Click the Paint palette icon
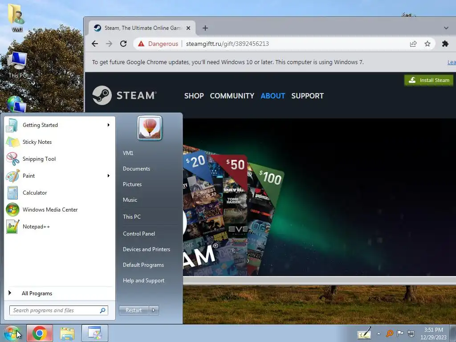This screenshot has width=456, height=342. pyautogui.click(x=12, y=176)
